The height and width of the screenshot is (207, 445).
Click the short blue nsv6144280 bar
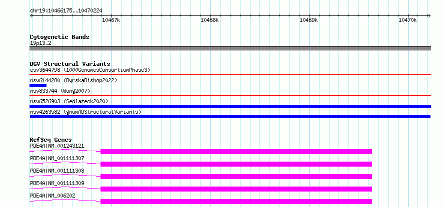(38, 85)
